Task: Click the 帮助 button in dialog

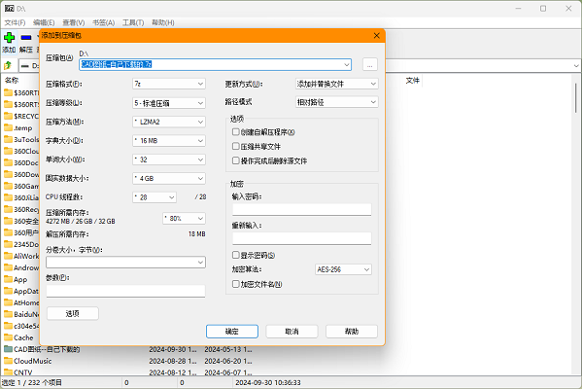Action: [x=352, y=332]
